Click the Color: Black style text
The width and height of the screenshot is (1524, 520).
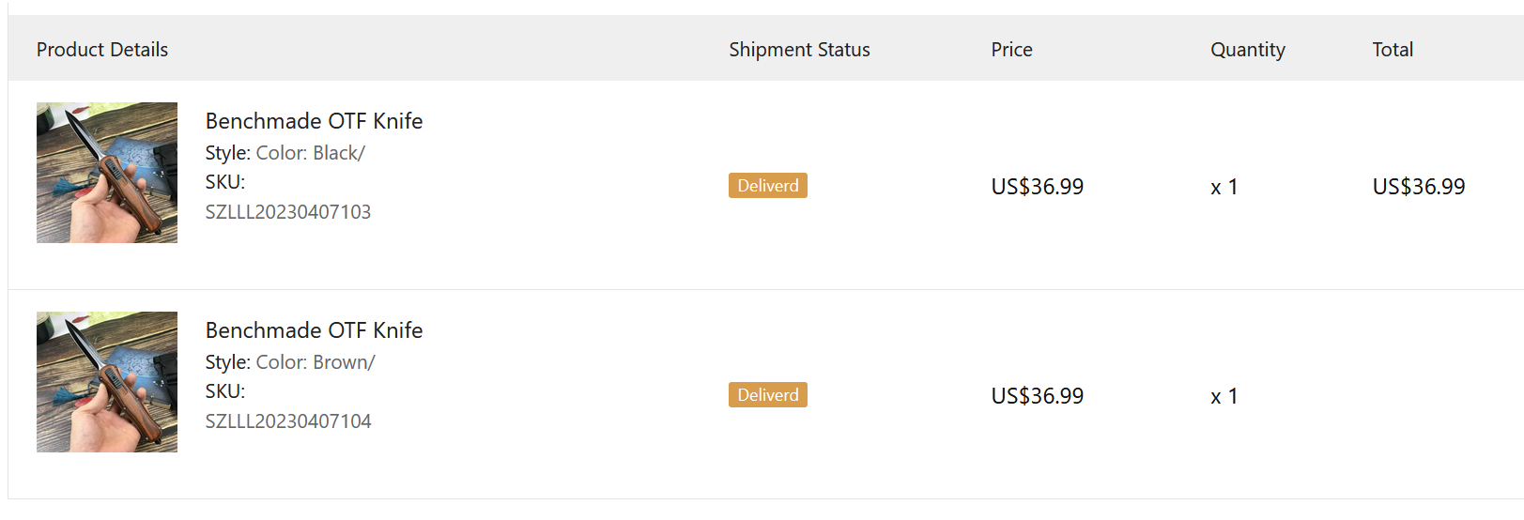310,153
